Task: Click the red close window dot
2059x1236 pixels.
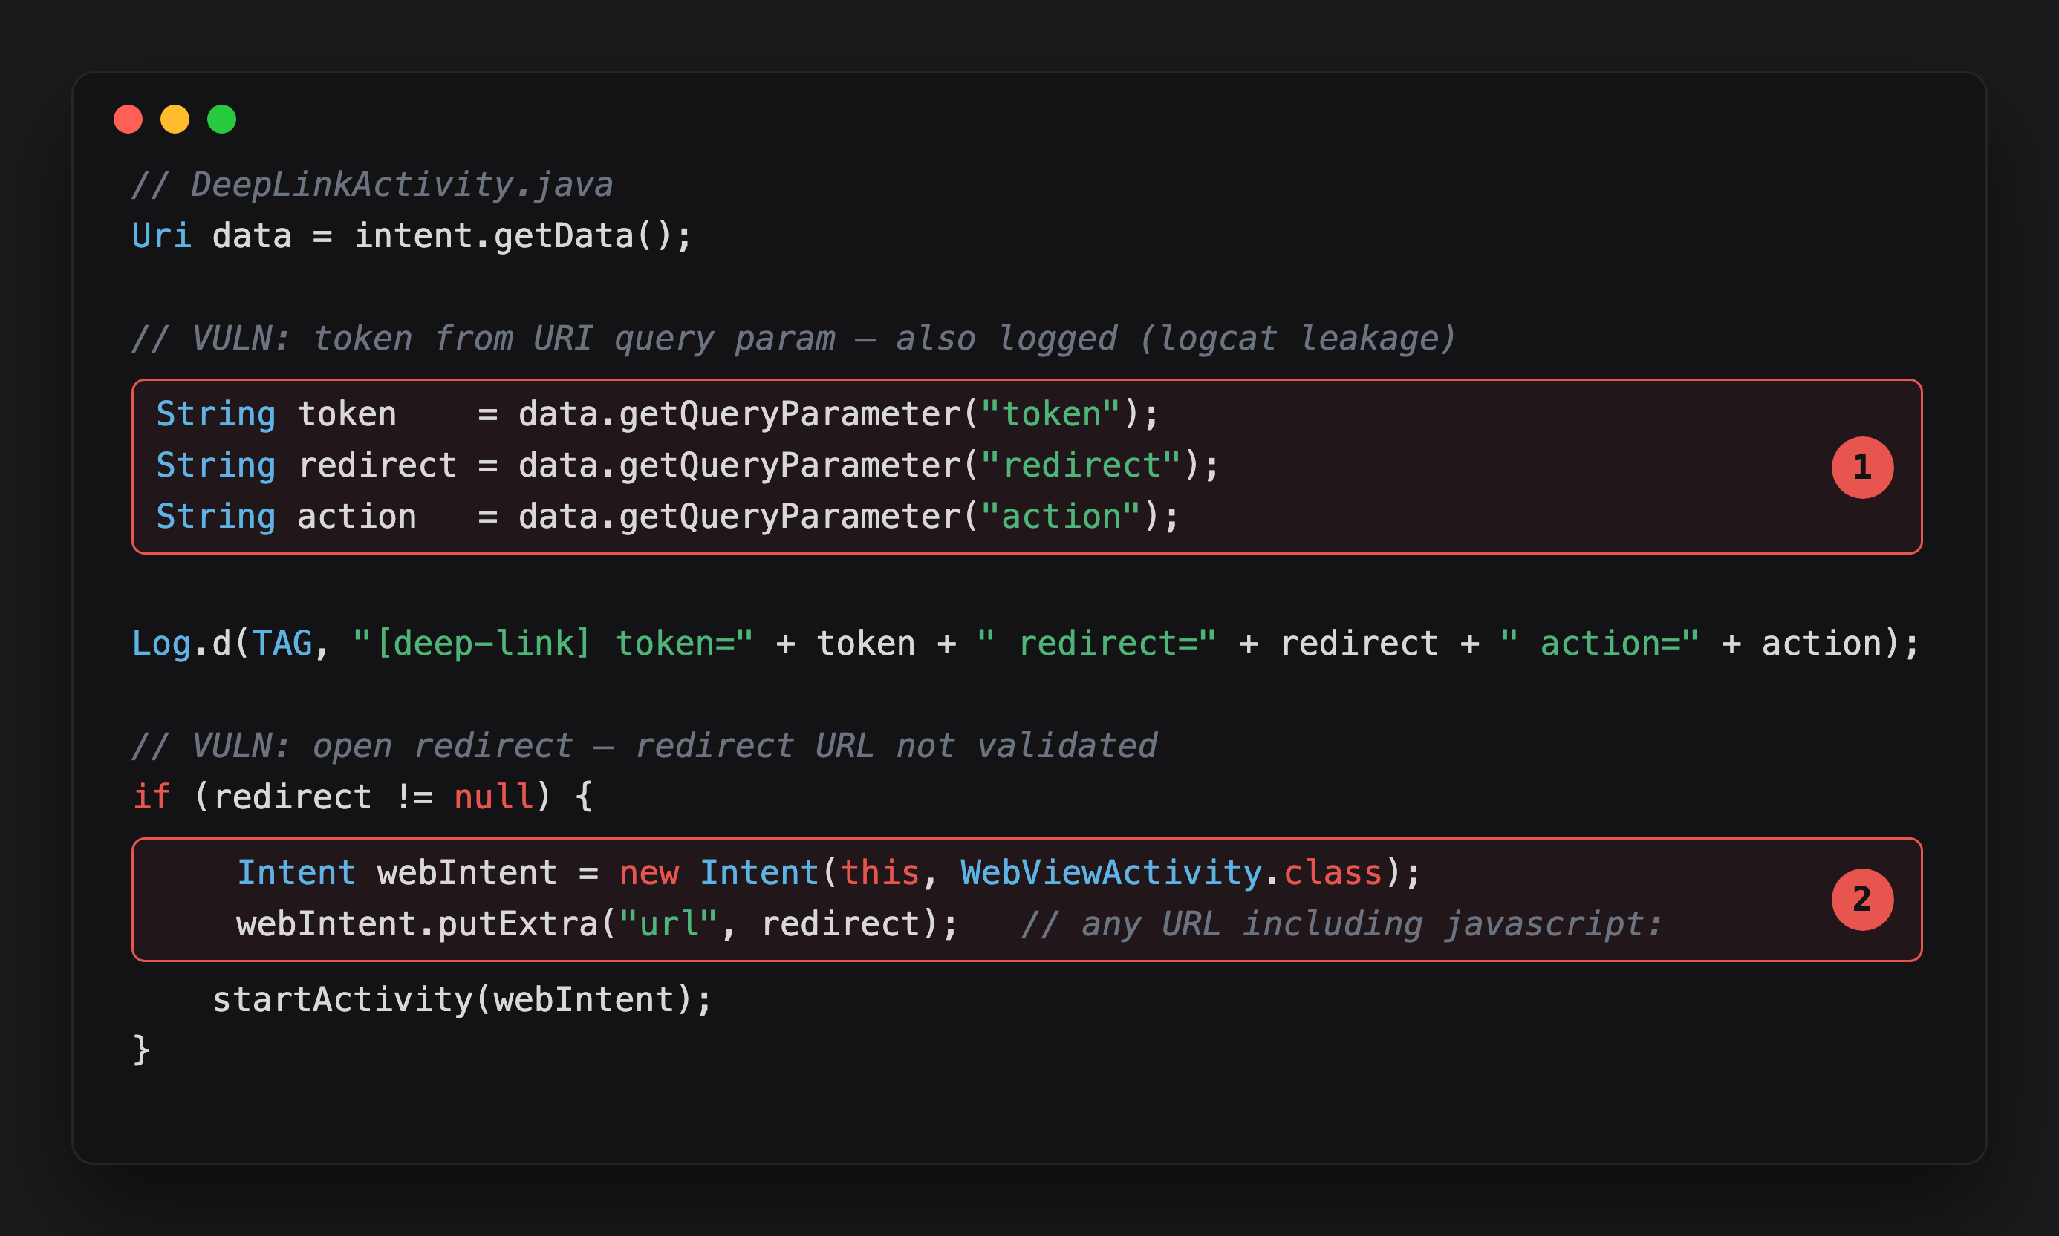Action: [x=128, y=119]
